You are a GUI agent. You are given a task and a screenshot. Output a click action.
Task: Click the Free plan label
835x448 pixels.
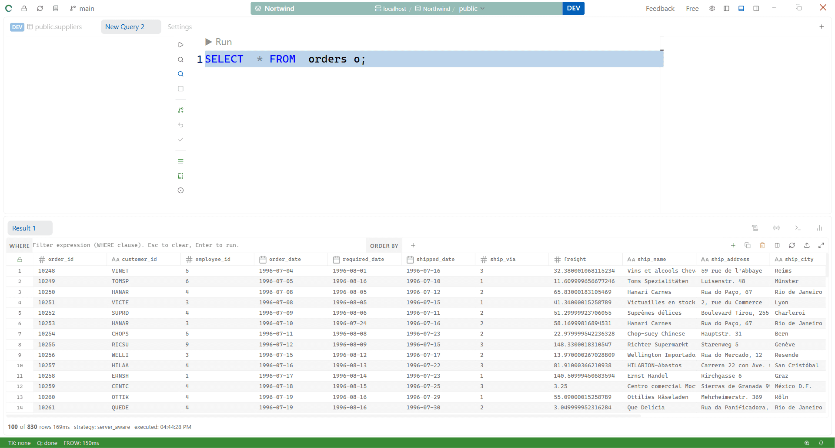(692, 8)
